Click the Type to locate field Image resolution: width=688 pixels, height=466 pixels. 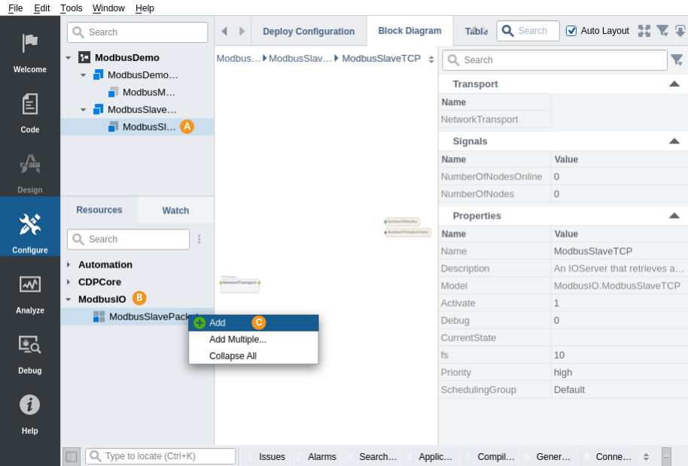click(169, 456)
